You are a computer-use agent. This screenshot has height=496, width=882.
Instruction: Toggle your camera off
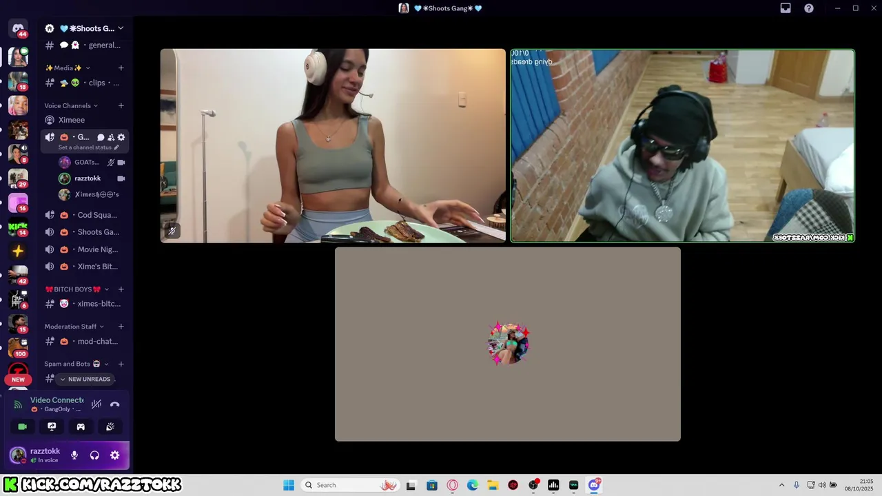pyautogui.click(x=23, y=426)
